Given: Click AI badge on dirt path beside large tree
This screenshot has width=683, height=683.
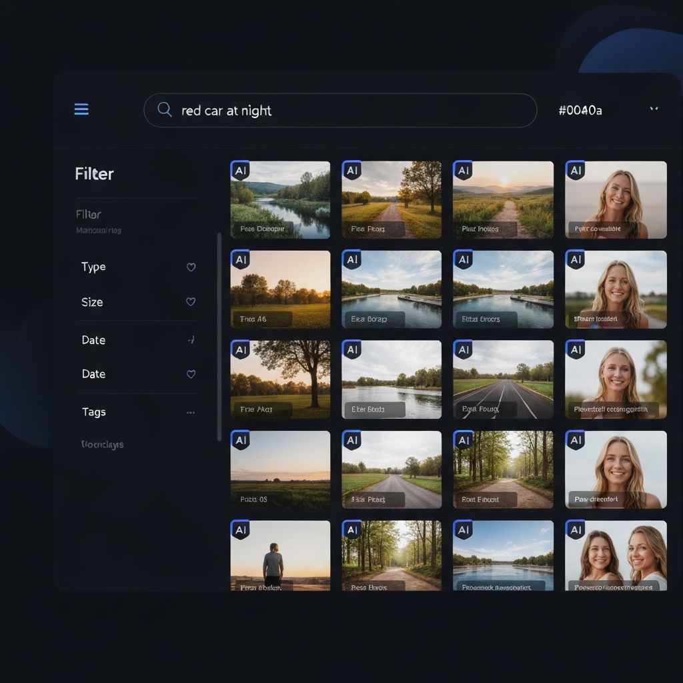Looking at the screenshot, I should click(352, 170).
